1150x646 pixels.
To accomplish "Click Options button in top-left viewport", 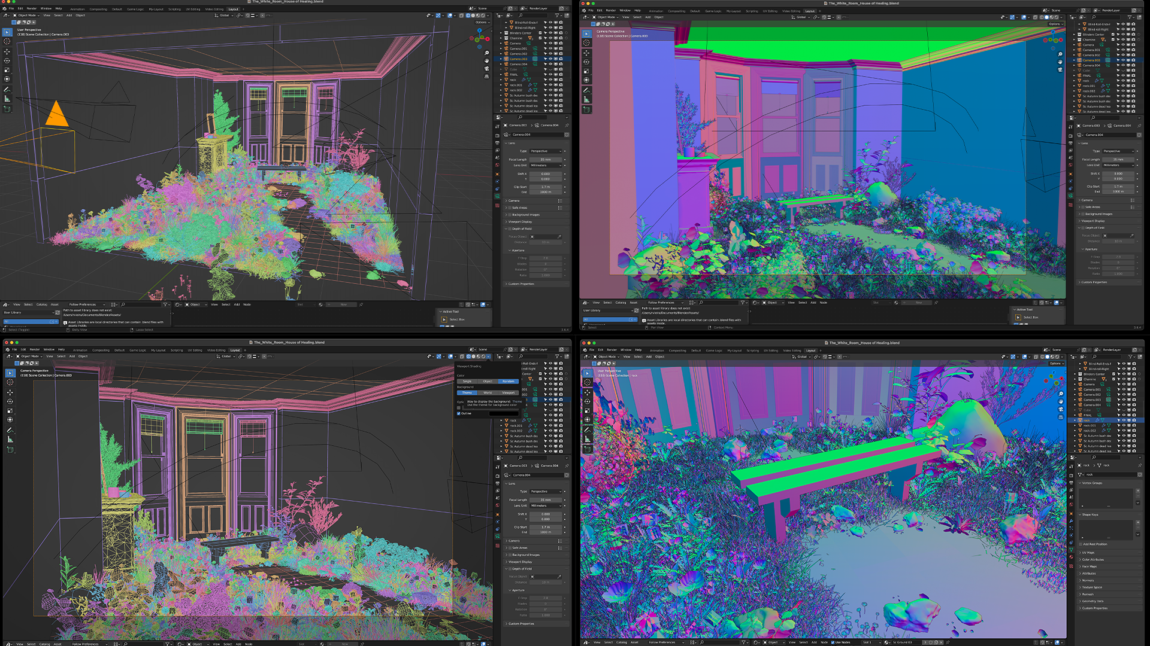I will pos(482,22).
